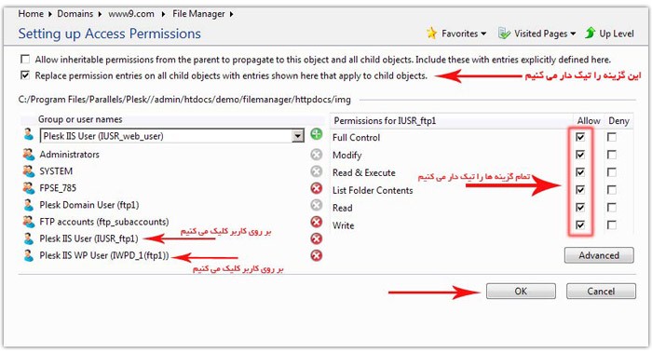Uncheck Replace permission entries on child objects
This screenshot has height=354, width=652.
[x=25, y=75]
